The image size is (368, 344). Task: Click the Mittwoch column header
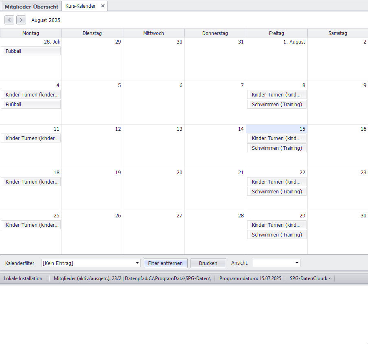point(154,33)
